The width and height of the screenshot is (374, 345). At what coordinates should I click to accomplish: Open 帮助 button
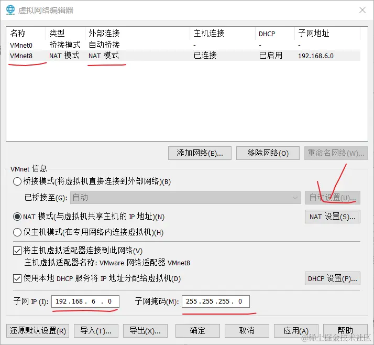(x=345, y=331)
